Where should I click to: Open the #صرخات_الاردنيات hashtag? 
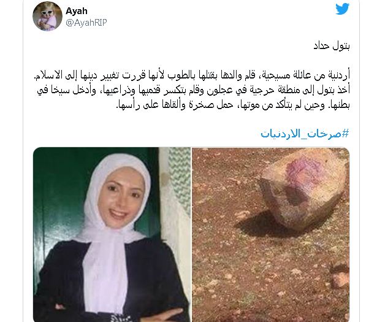point(305,133)
